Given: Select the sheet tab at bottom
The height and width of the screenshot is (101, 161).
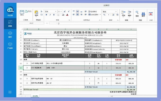Looking at the screenshot, I should click(x=35, y=96).
